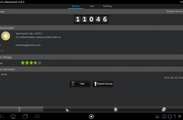Tap the Android back arrow button
The width and height of the screenshot is (183, 120).
(2, 116)
